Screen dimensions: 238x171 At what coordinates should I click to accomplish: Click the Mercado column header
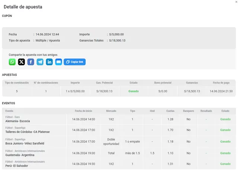click(x=111, y=111)
